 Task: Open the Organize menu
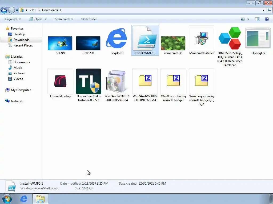tap(13, 19)
